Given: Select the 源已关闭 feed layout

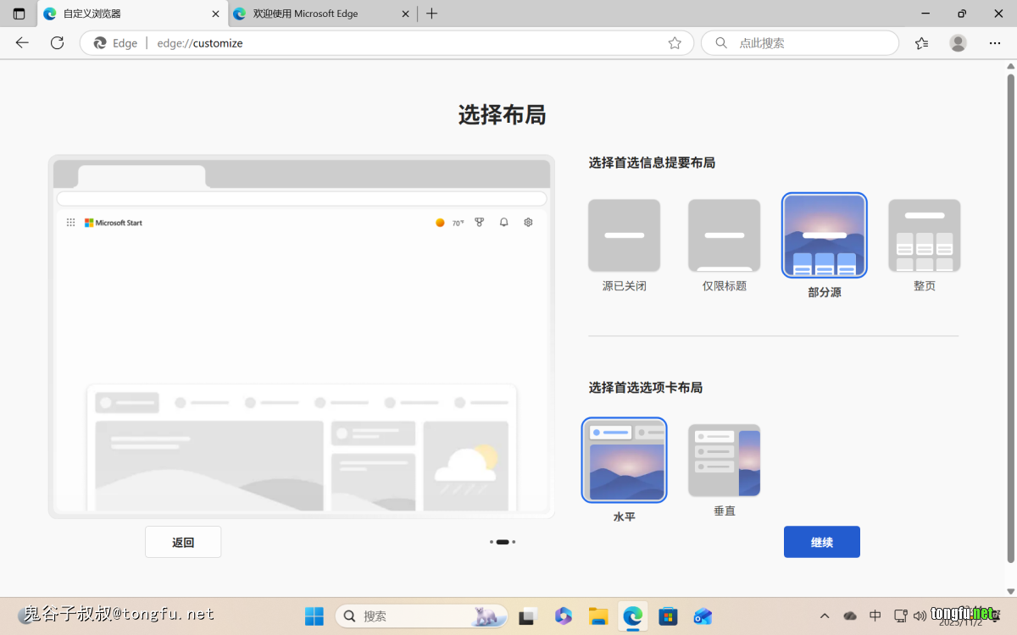Looking at the screenshot, I should 624,236.
